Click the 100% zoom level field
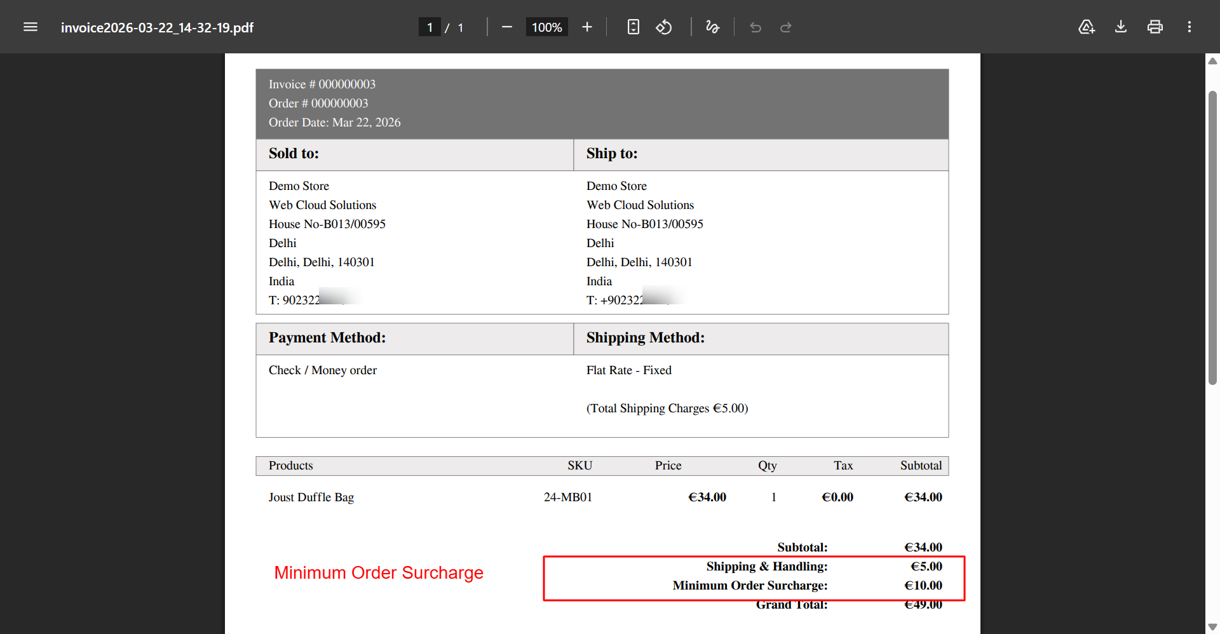This screenshot has width=1220, height=634. 546,27
